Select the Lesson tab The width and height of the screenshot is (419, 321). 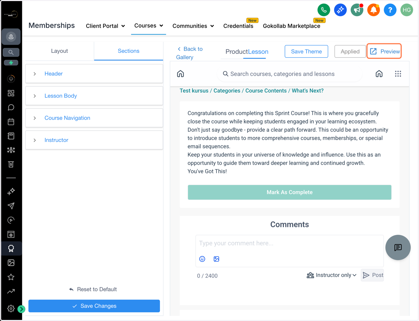coord(258,52)
